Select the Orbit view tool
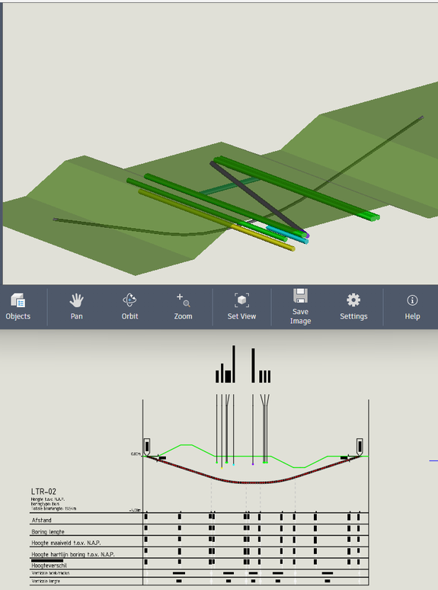Screen dimensions: 438x590 (129, 306)
